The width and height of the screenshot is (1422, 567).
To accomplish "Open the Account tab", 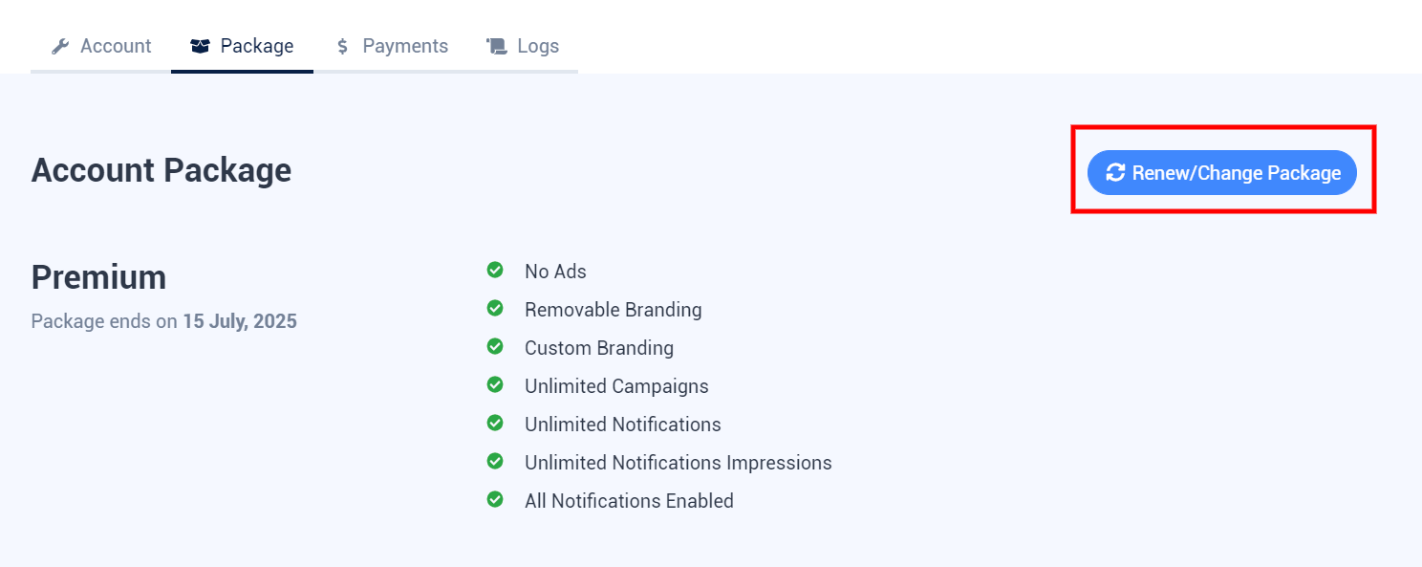I will pos(101,46).
